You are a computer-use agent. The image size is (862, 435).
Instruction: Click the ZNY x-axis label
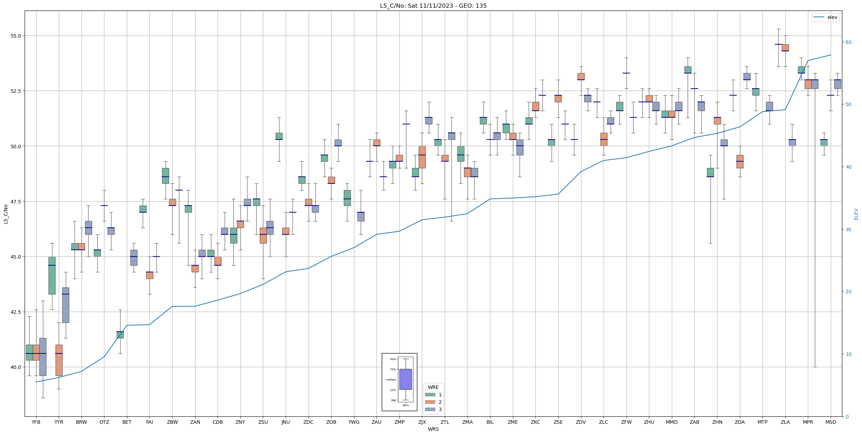point(240,422)
